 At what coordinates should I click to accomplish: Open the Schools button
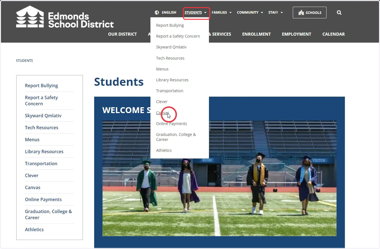click(310, 13)
